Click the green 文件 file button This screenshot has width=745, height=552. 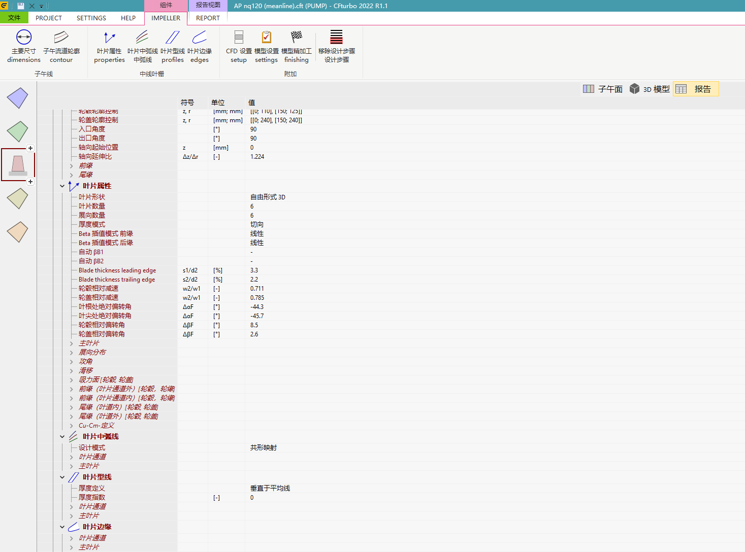[14, 18]
